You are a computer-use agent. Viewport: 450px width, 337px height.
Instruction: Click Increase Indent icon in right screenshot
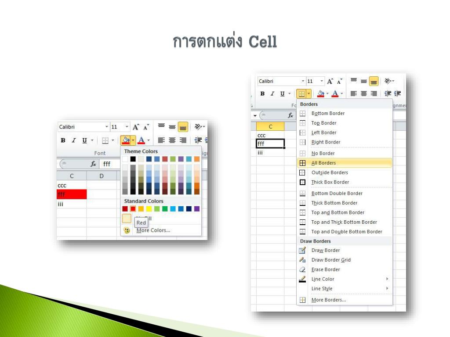tap(398, 93)
